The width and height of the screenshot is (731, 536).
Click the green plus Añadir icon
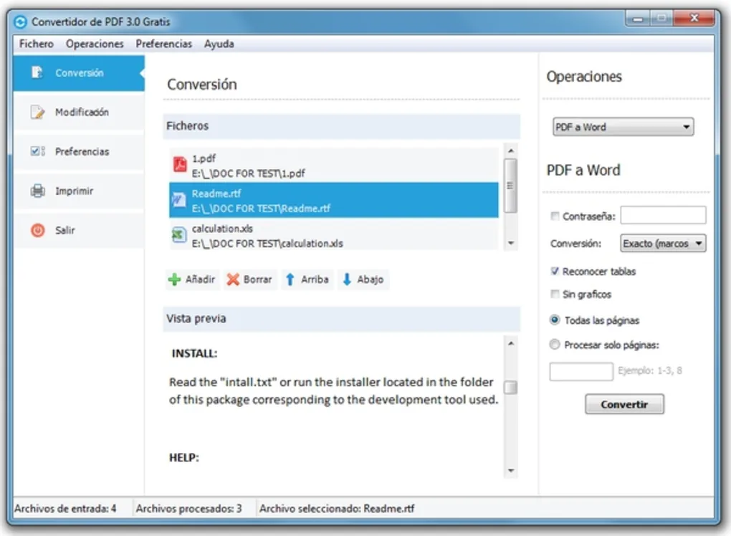[x=174, y=279]
